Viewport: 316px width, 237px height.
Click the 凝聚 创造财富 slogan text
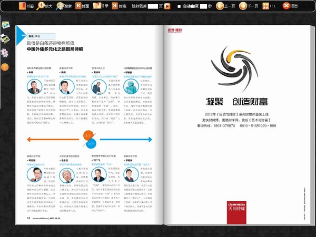pyautogui.click(x=236, y=102)
